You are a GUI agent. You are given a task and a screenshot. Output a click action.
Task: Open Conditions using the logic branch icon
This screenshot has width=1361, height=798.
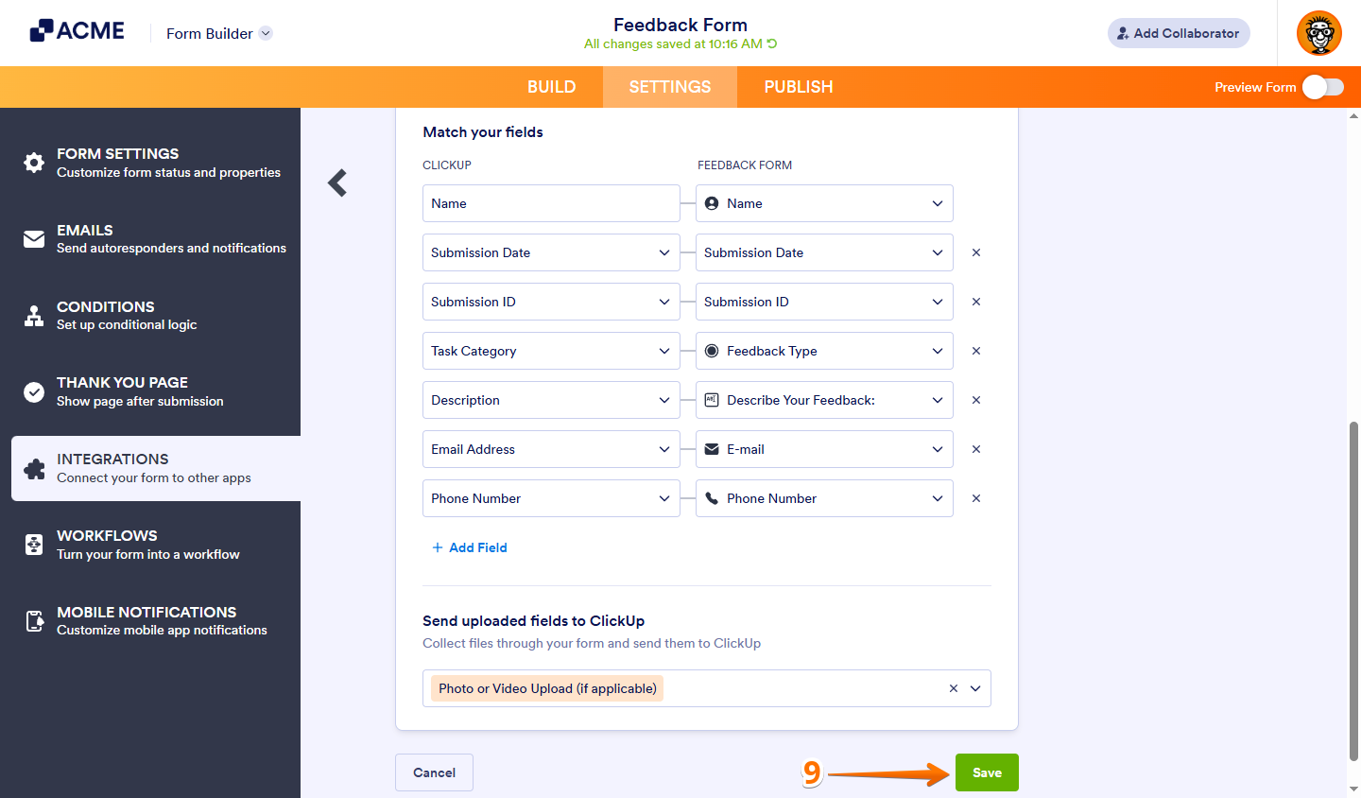tap(33, 315)
